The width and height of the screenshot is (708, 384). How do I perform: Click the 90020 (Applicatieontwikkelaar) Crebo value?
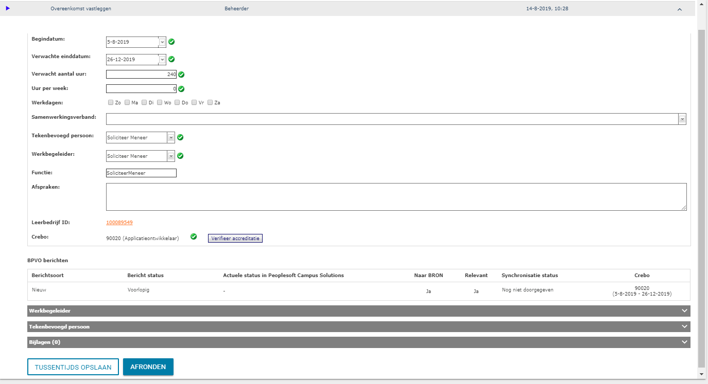142,239
